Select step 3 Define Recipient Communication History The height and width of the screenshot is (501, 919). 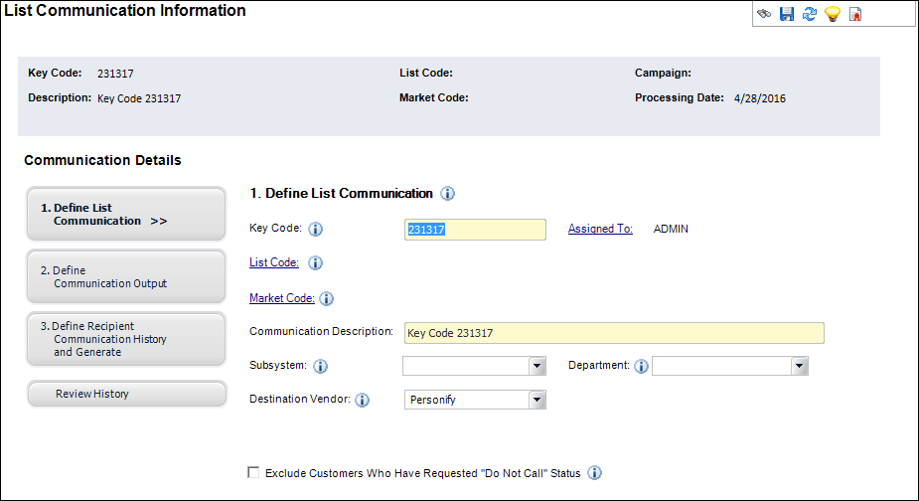point(126,339)
